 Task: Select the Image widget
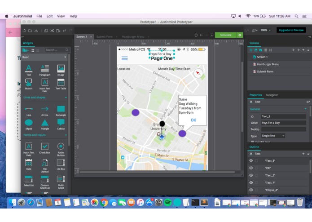coord(61,70)
